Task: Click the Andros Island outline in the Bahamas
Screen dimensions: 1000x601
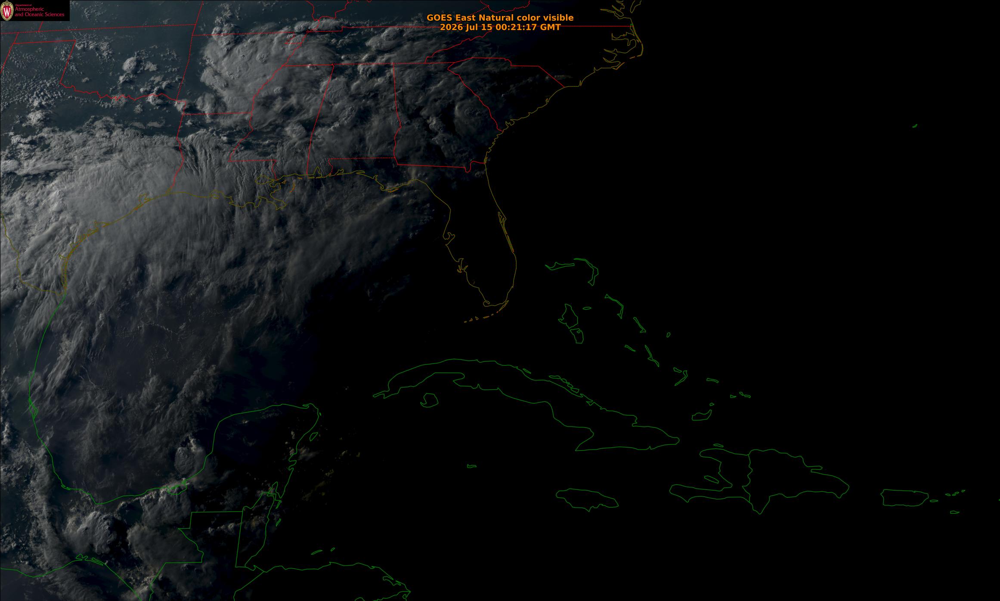Action: [571, 323]
